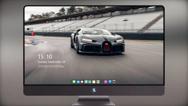The height and width of the screenshot is (106, 188).
Task: Open the blue App Store icon in dock
Action: tap(110, 82)
